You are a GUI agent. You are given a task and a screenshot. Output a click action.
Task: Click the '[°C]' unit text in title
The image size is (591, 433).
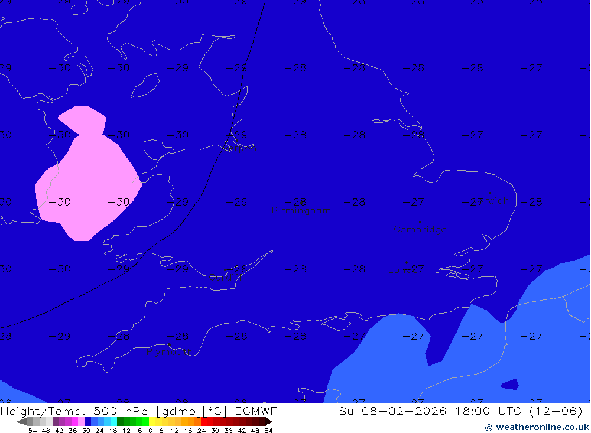point(215,411)
